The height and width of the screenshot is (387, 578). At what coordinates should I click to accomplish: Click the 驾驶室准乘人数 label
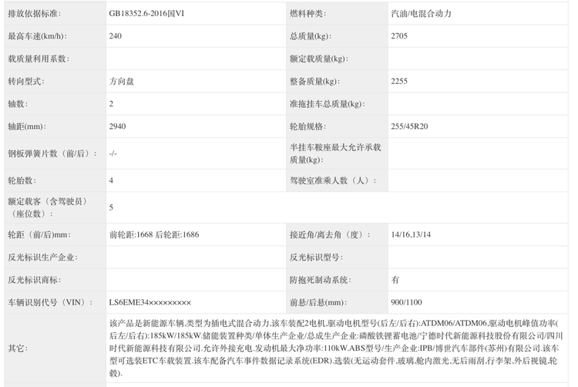(332, 180)
